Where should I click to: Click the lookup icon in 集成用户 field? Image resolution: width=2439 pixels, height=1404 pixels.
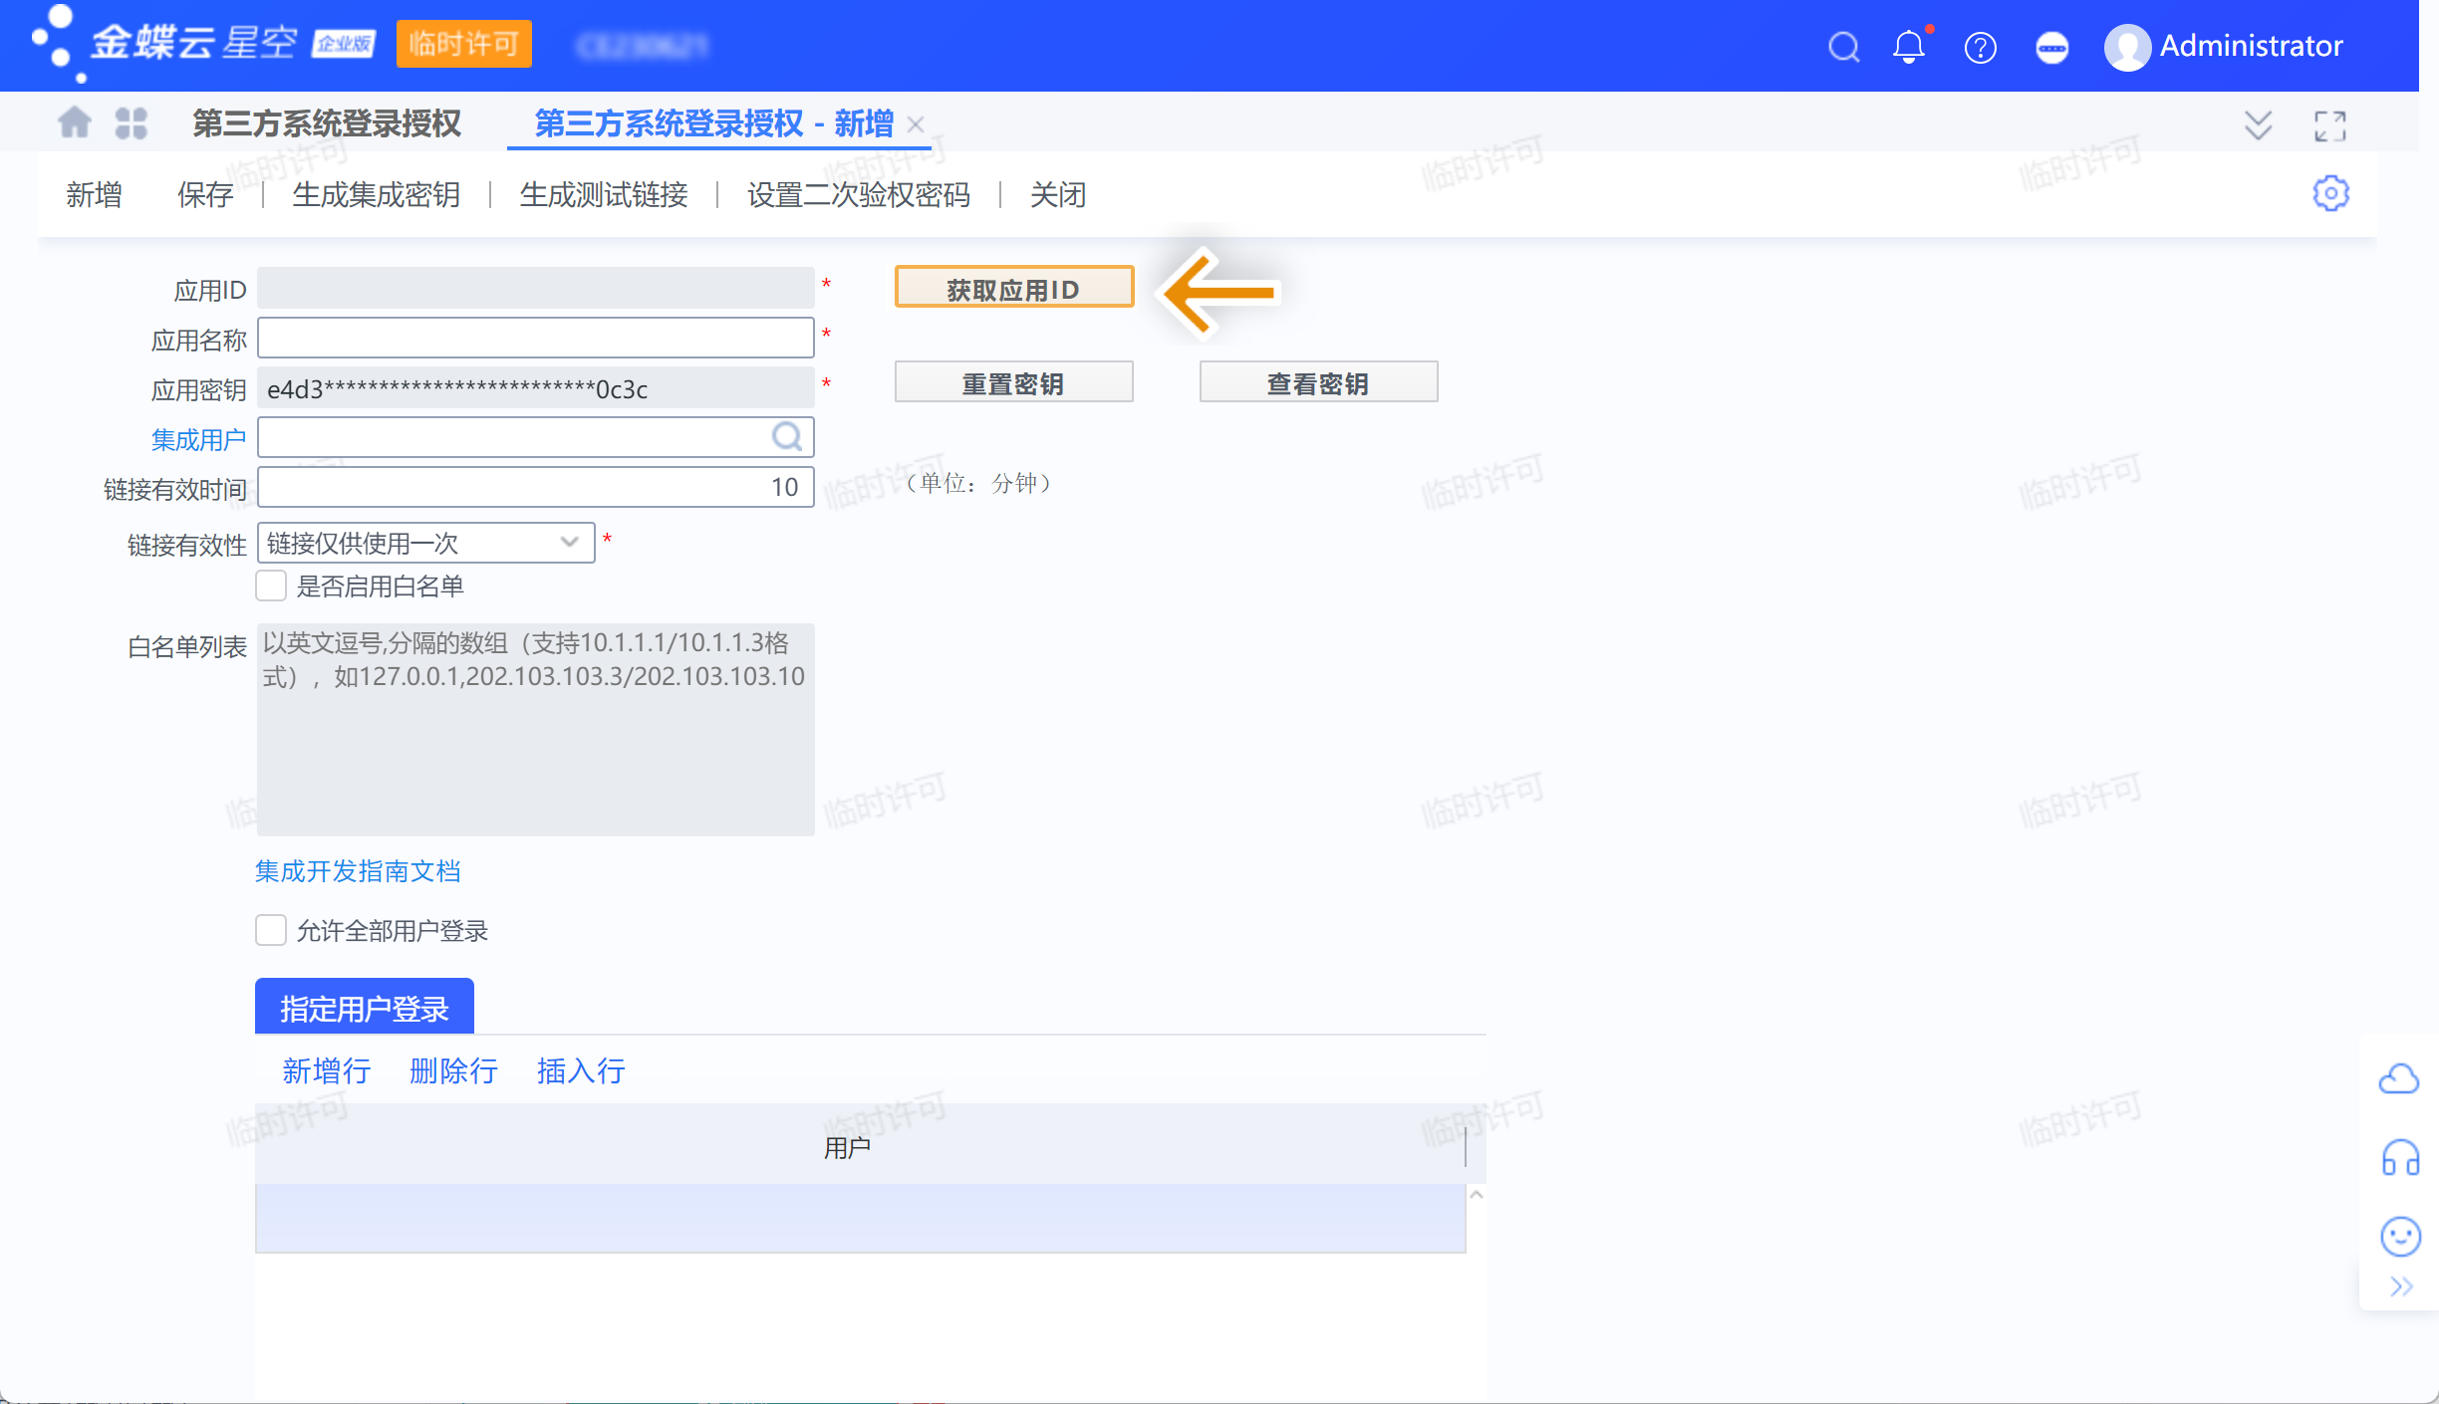click(787, 437)
